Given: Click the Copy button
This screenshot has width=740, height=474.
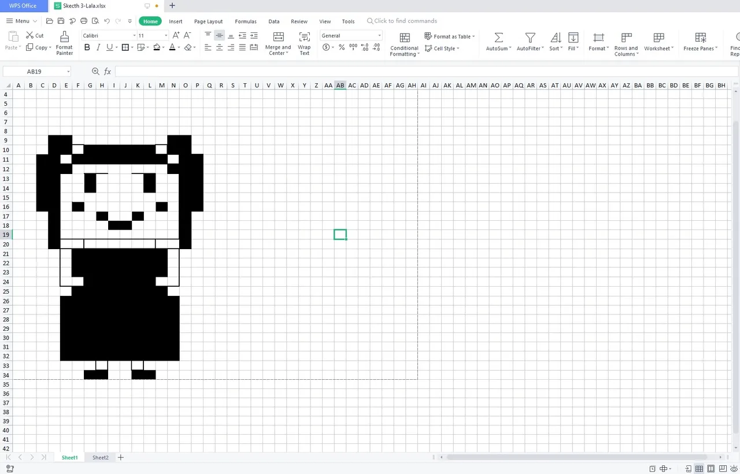Looking at the screenshot, I should [x=38, y=47].
